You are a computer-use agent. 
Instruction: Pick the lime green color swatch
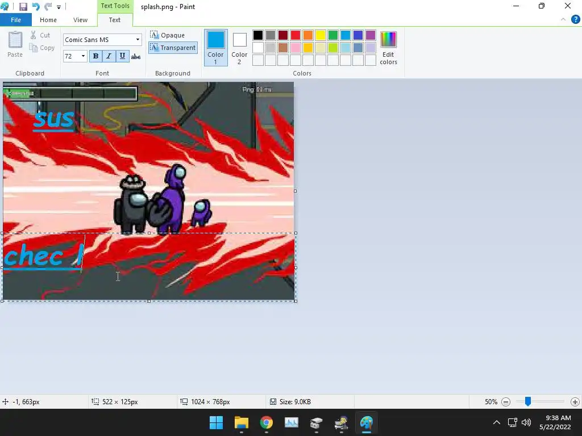click(333, 48)
